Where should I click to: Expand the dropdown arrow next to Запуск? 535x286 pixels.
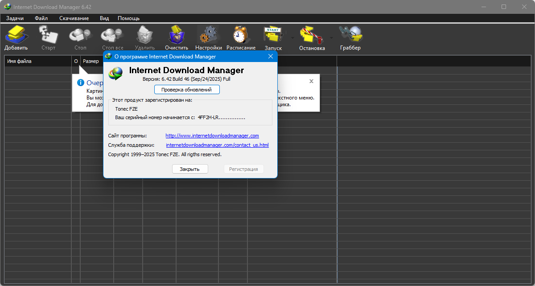(x=292, y=37)
